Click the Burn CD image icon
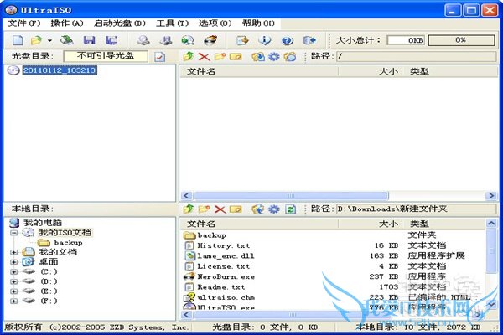 pos(210,40)
